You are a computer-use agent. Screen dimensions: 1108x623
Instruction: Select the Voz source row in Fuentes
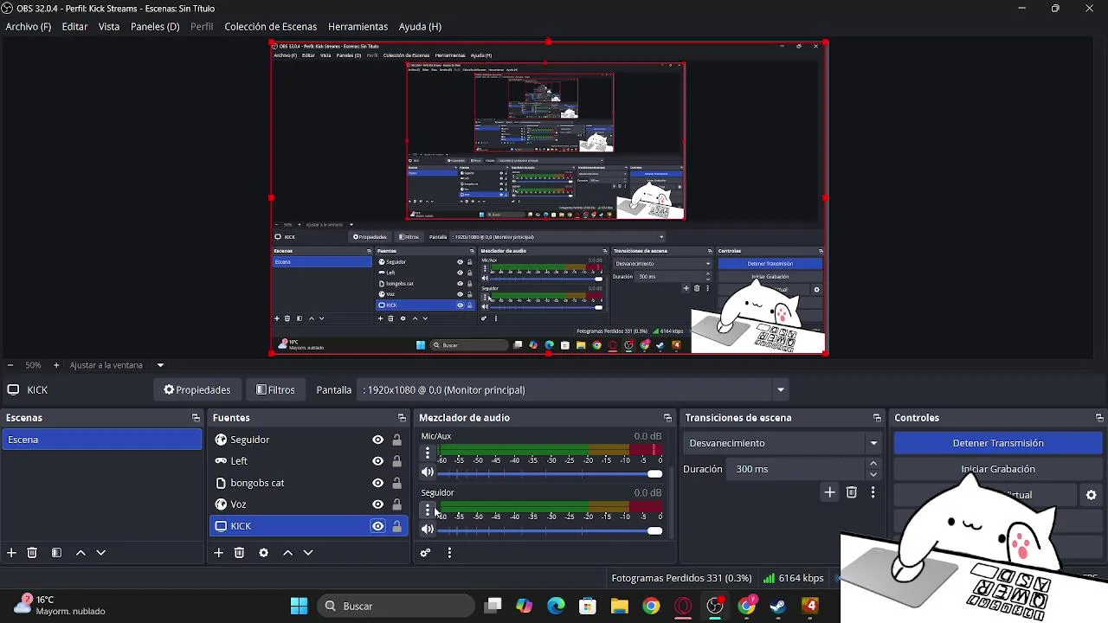click(x=308, y=504)
